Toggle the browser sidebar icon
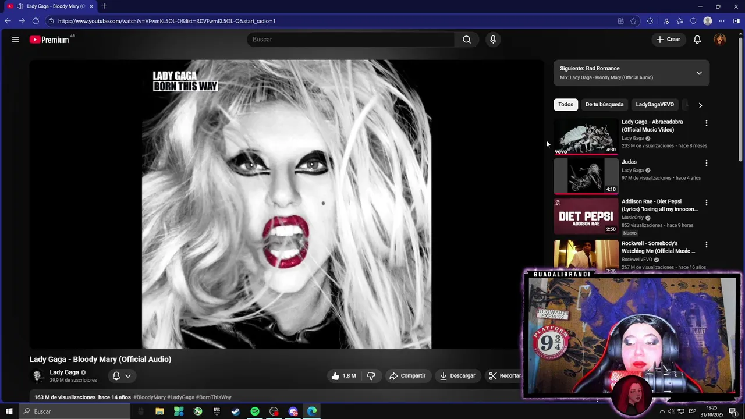 click(736, 21)
